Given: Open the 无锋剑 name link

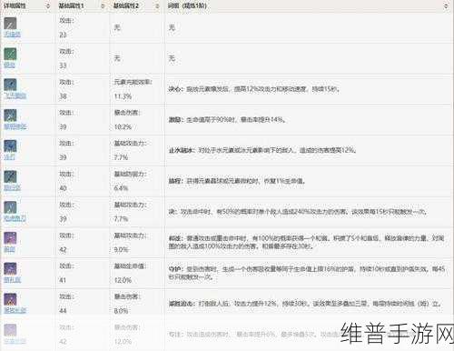Looking at the screenshot, I should tap(12, 34).
